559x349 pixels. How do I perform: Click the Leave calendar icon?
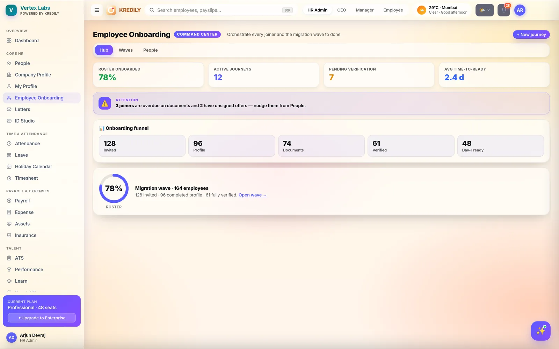tap(9, 155)
